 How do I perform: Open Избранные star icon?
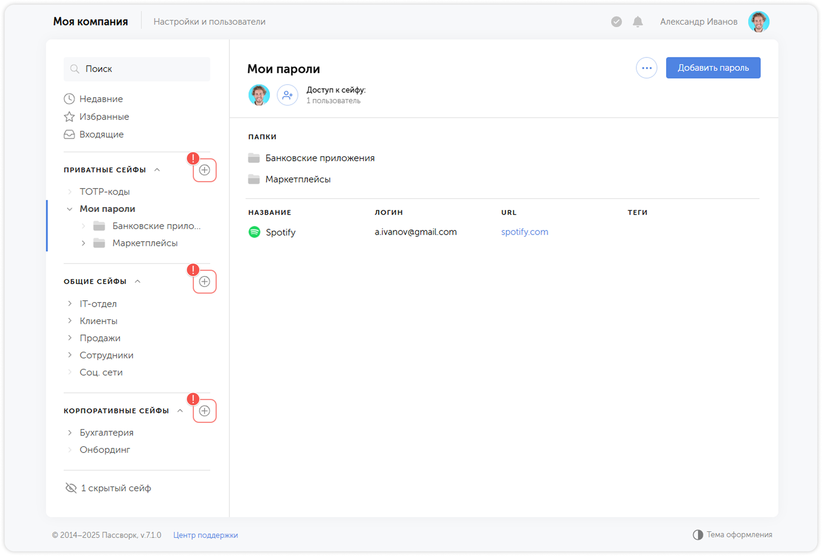pos(69,116)
